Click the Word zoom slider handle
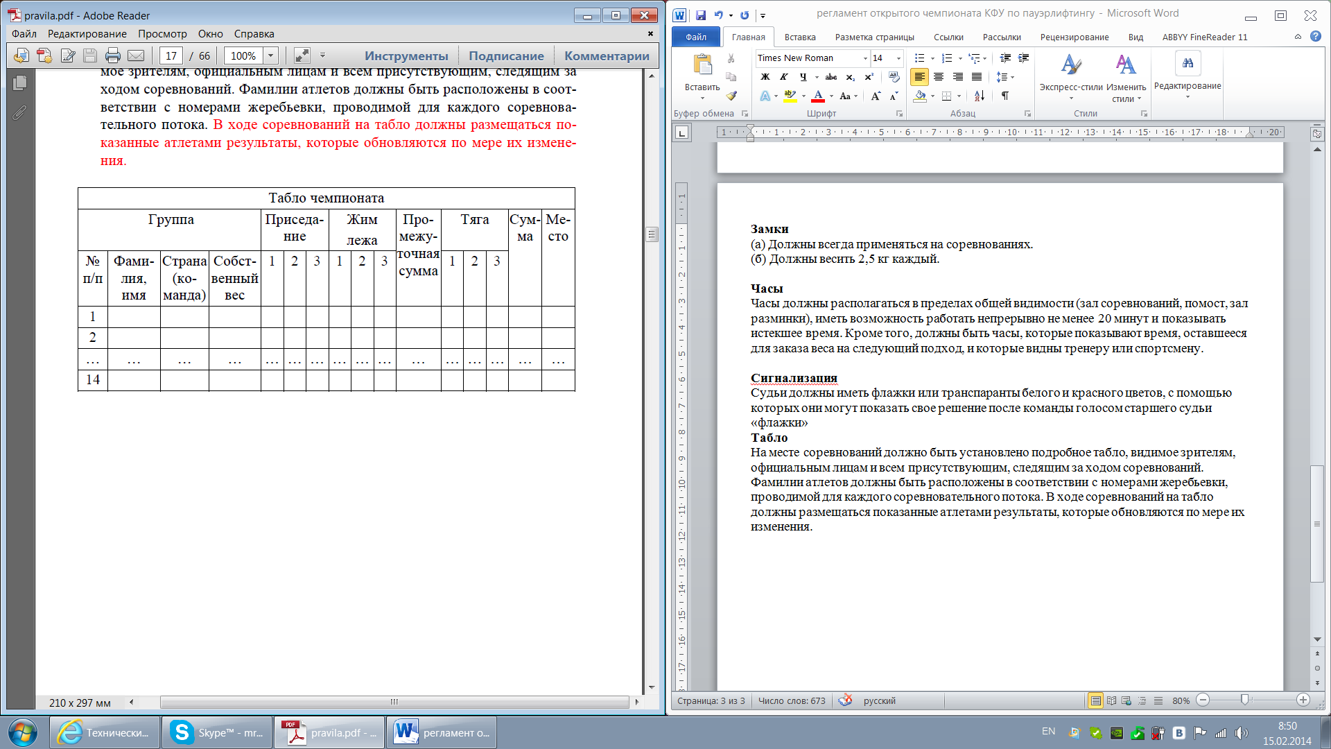Viewport: 1331px width, 749px height. pyautogui.click(x=1244, y=700)
